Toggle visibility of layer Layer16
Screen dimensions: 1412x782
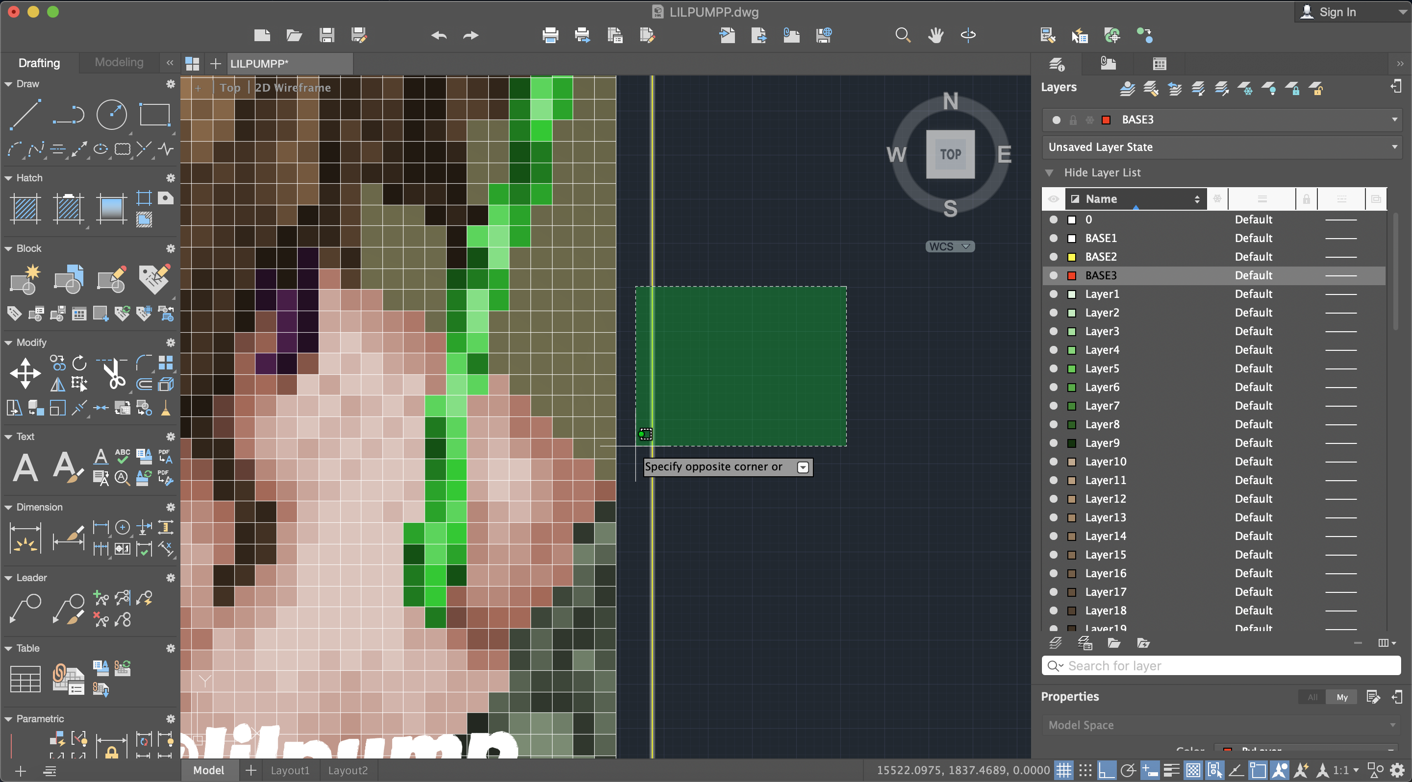[1054, 573]
